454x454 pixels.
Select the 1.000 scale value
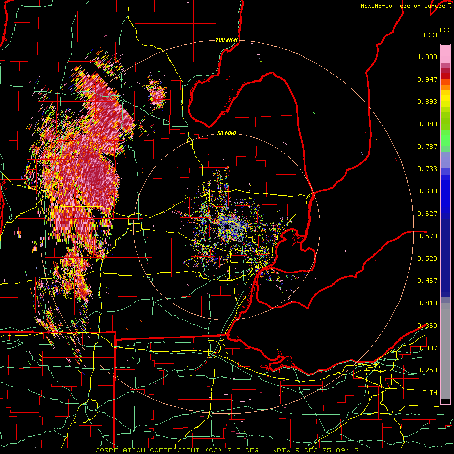[427, 56]
